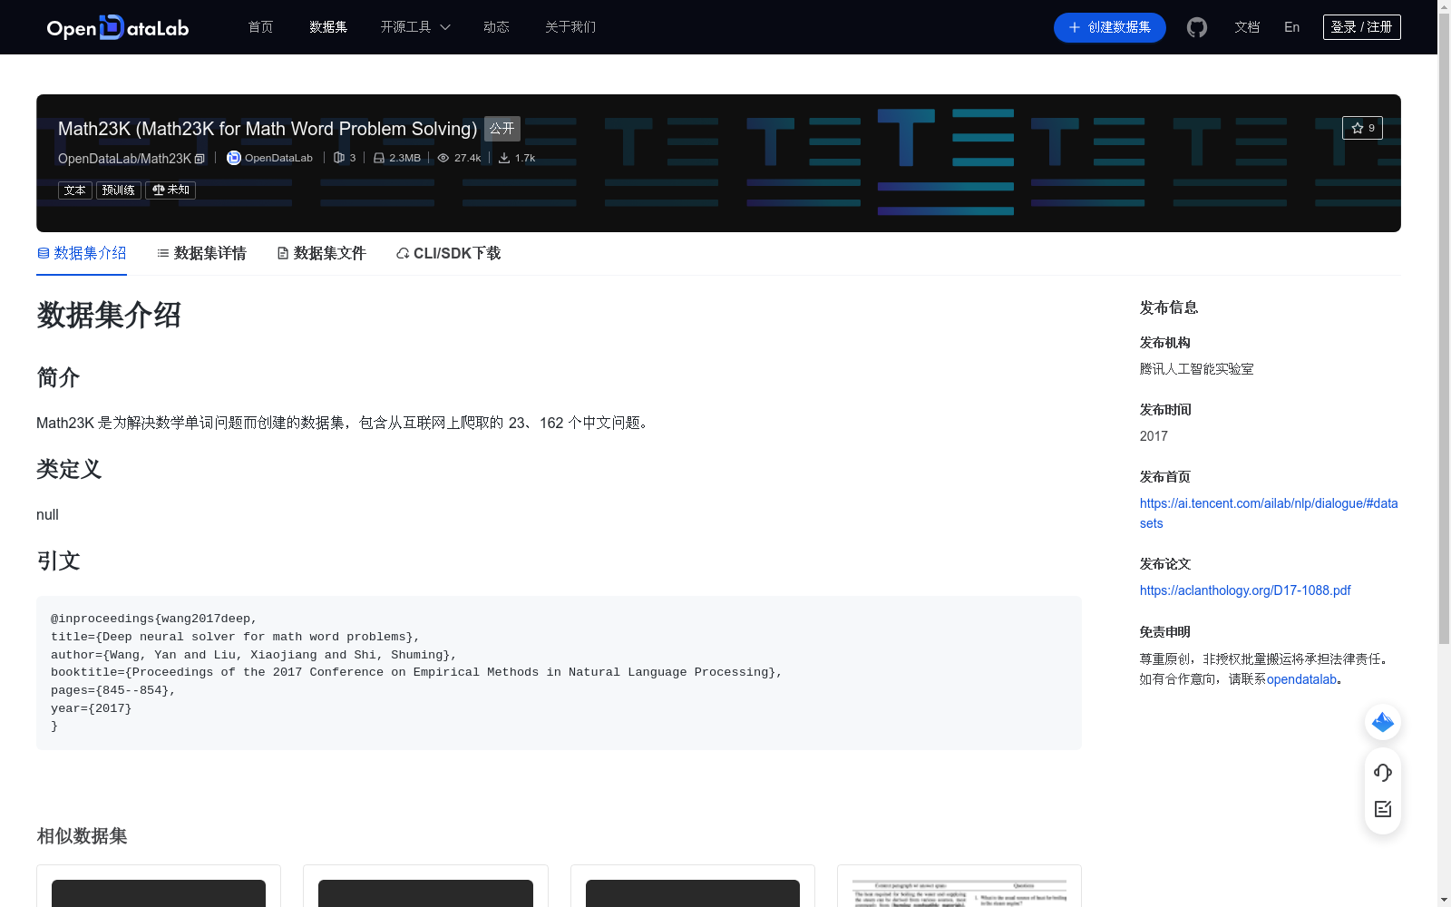This screenshot has width=1451, height=907.
Task: Open a similar dataset card thumbnail
Action: coord(158,893)
